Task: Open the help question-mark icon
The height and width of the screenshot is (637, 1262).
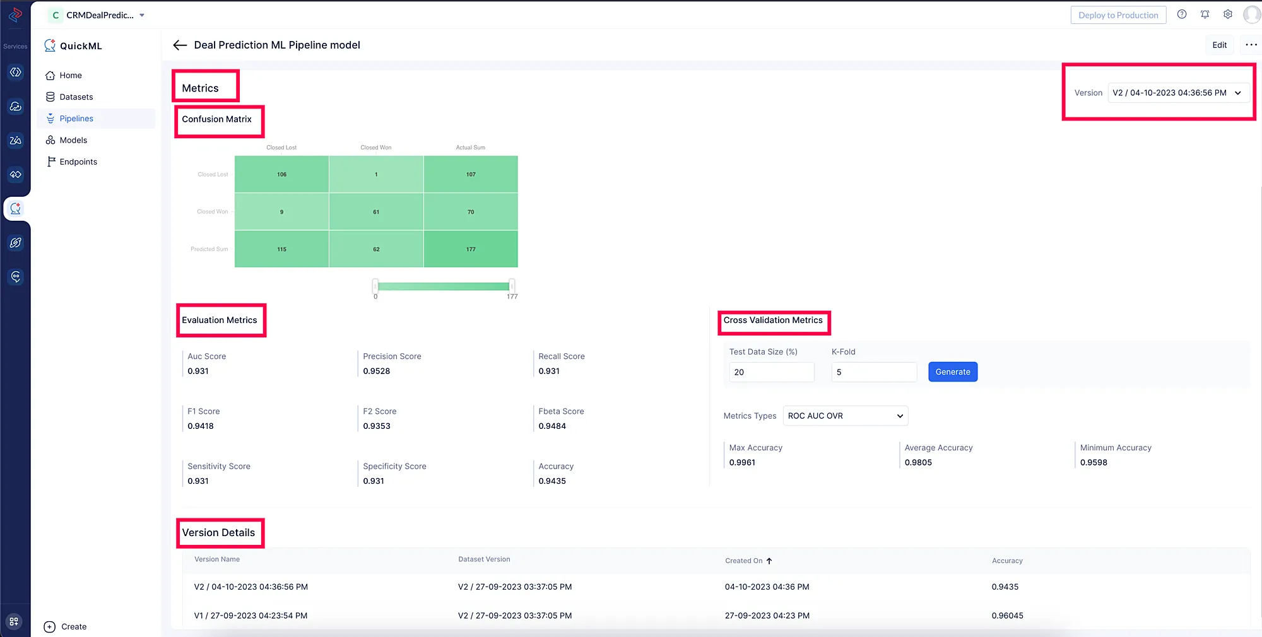Action: [1182, 15]
